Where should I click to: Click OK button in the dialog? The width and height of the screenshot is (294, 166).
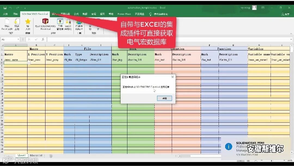164,98
